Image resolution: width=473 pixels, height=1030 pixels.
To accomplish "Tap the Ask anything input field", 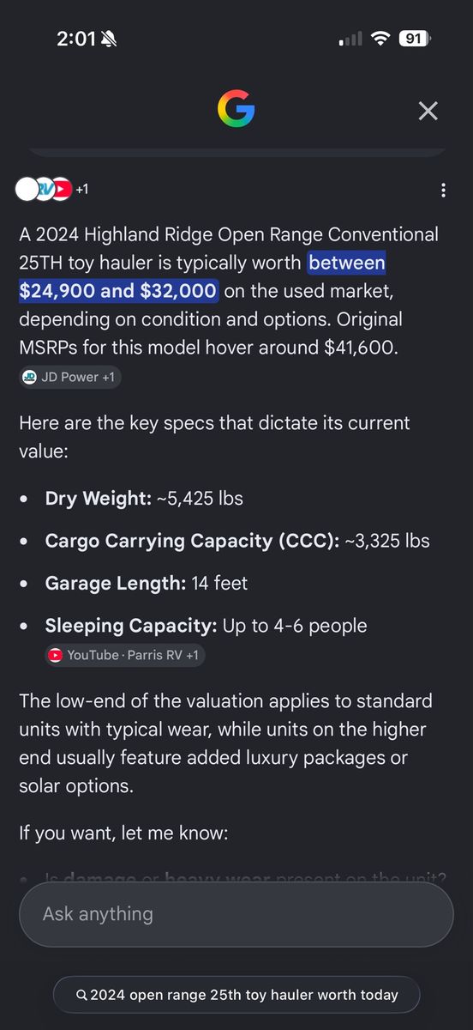I will (236, 914).
